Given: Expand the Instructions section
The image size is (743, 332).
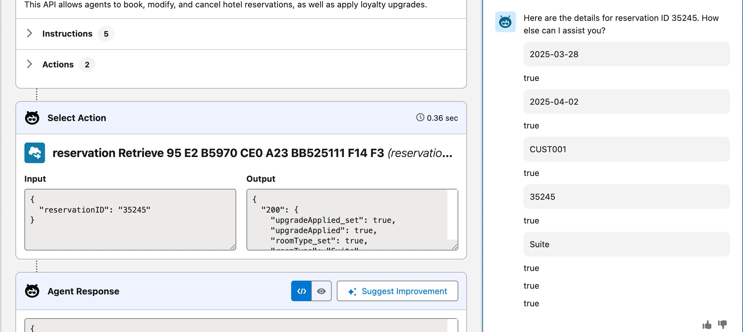Looking at the screenshot, I should pos(30,33).
